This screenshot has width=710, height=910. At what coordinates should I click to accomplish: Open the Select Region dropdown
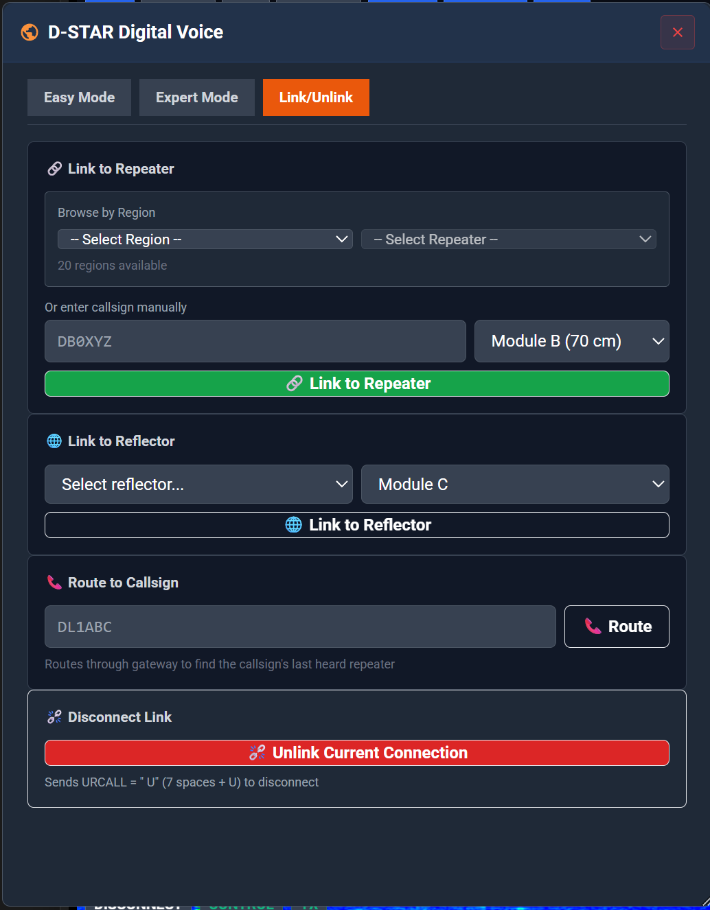click(205, 239)
